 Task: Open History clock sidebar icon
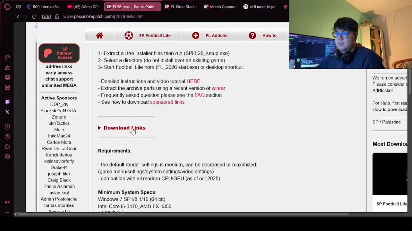pyautogui.click(x=7, y=137)
